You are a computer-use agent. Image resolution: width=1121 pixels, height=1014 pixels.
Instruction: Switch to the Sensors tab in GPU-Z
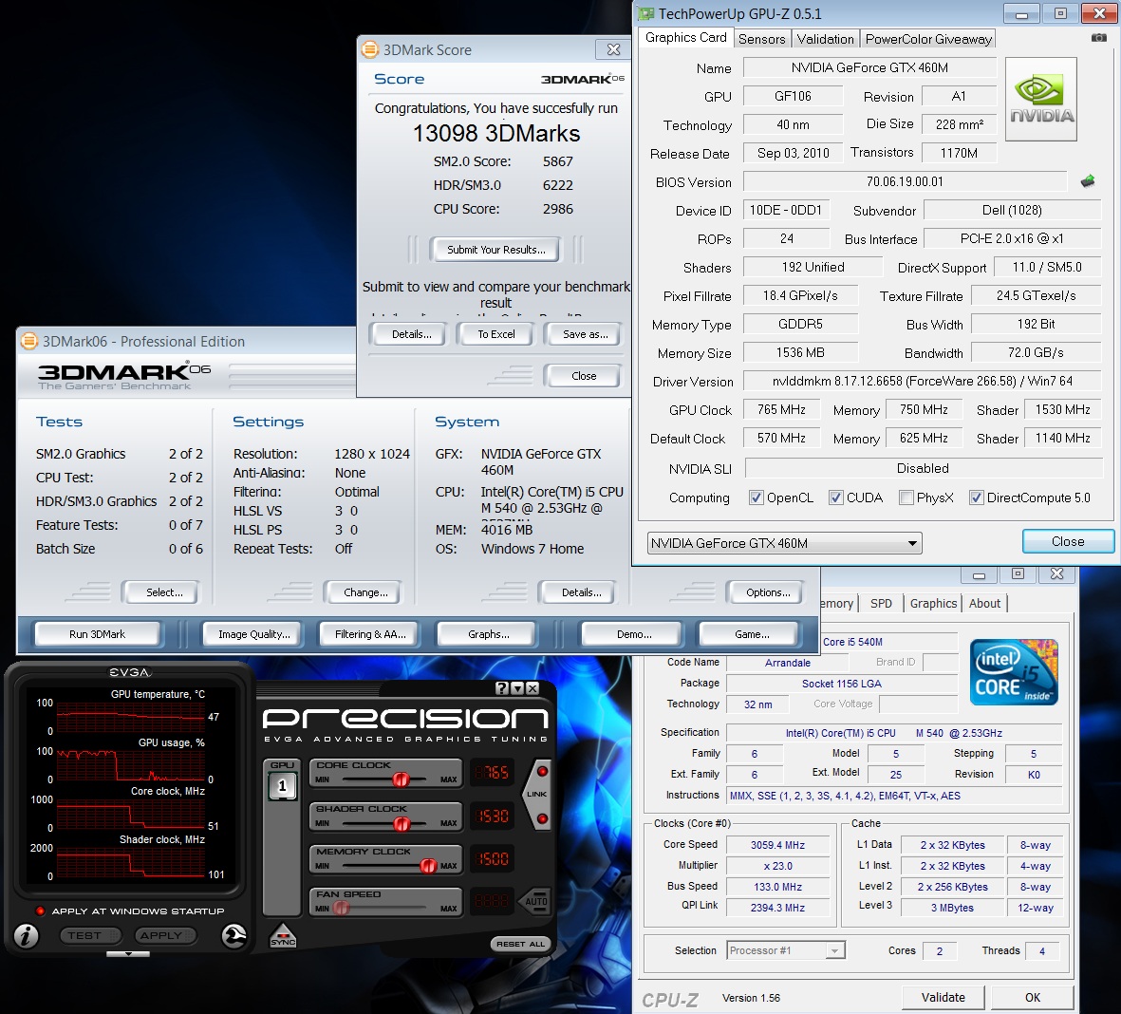pos(761,39)
